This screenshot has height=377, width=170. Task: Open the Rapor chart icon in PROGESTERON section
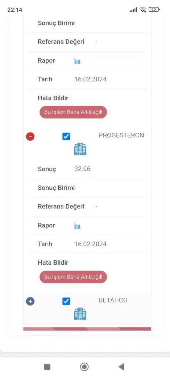click(x=77, y=226)
